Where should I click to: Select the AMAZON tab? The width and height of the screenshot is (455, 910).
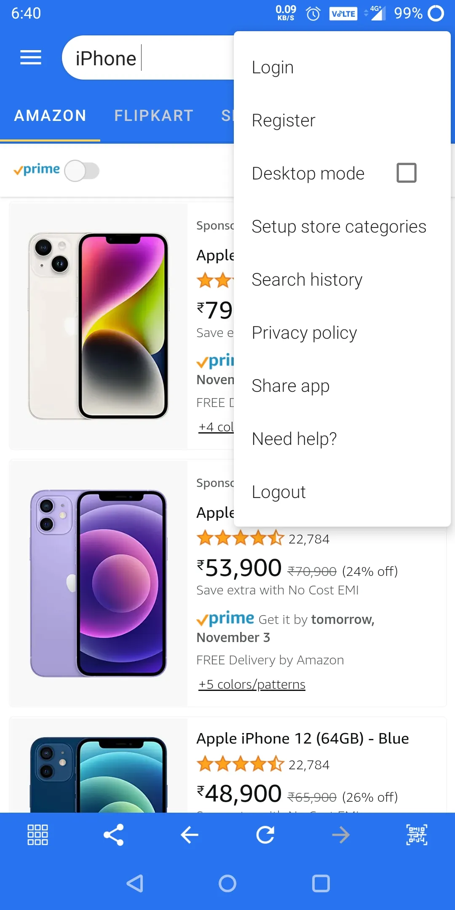point(50,115)
